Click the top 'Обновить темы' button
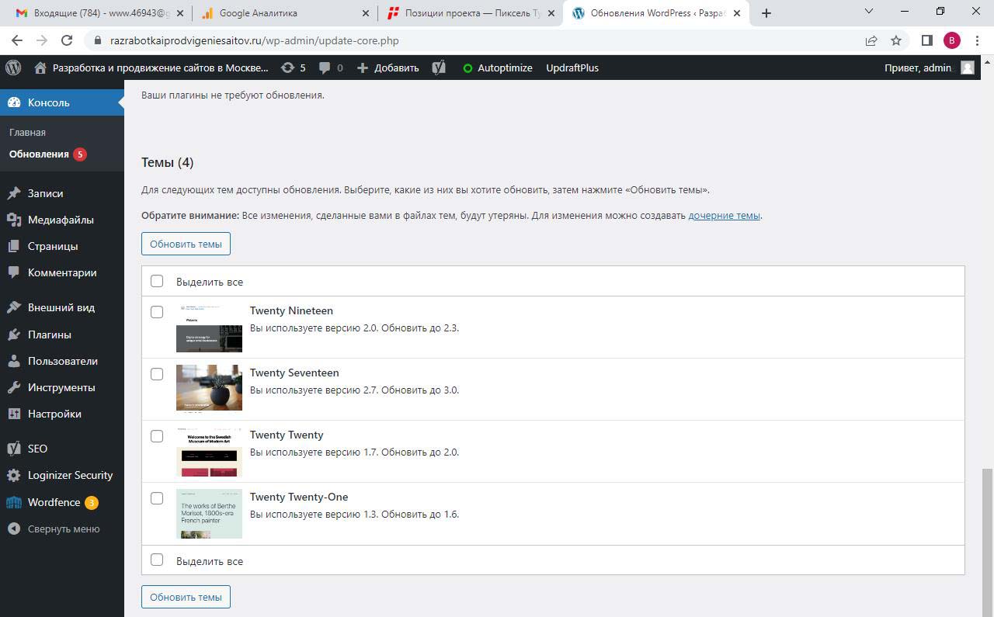The height and width of the screenshot is (617, 994). pos(186,244)
